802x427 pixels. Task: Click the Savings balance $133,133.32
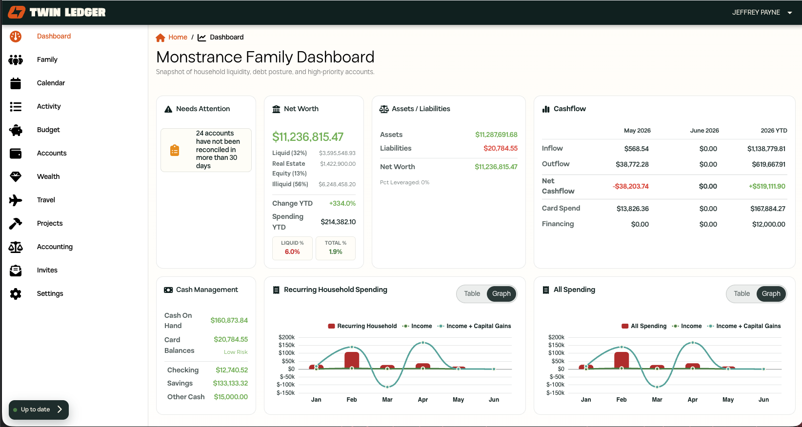pos(230,383)
